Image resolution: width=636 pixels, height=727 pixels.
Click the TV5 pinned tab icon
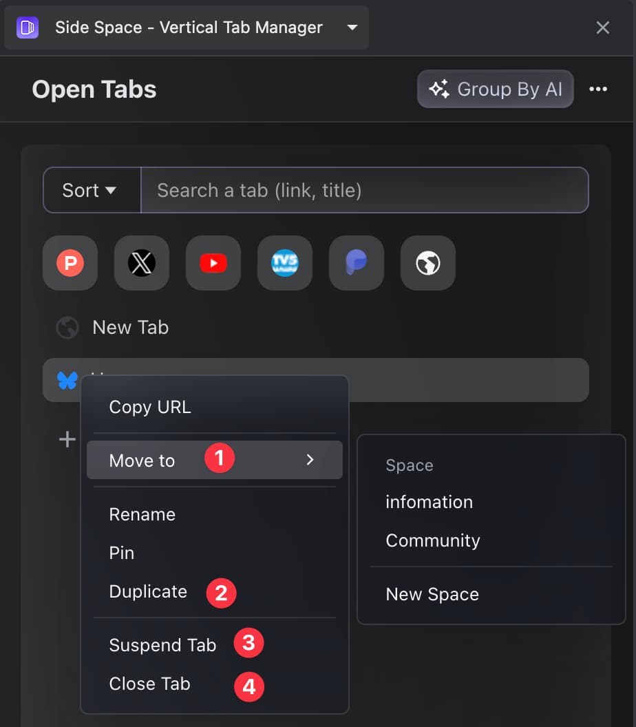pyautogui.click(x=284, y=262)
